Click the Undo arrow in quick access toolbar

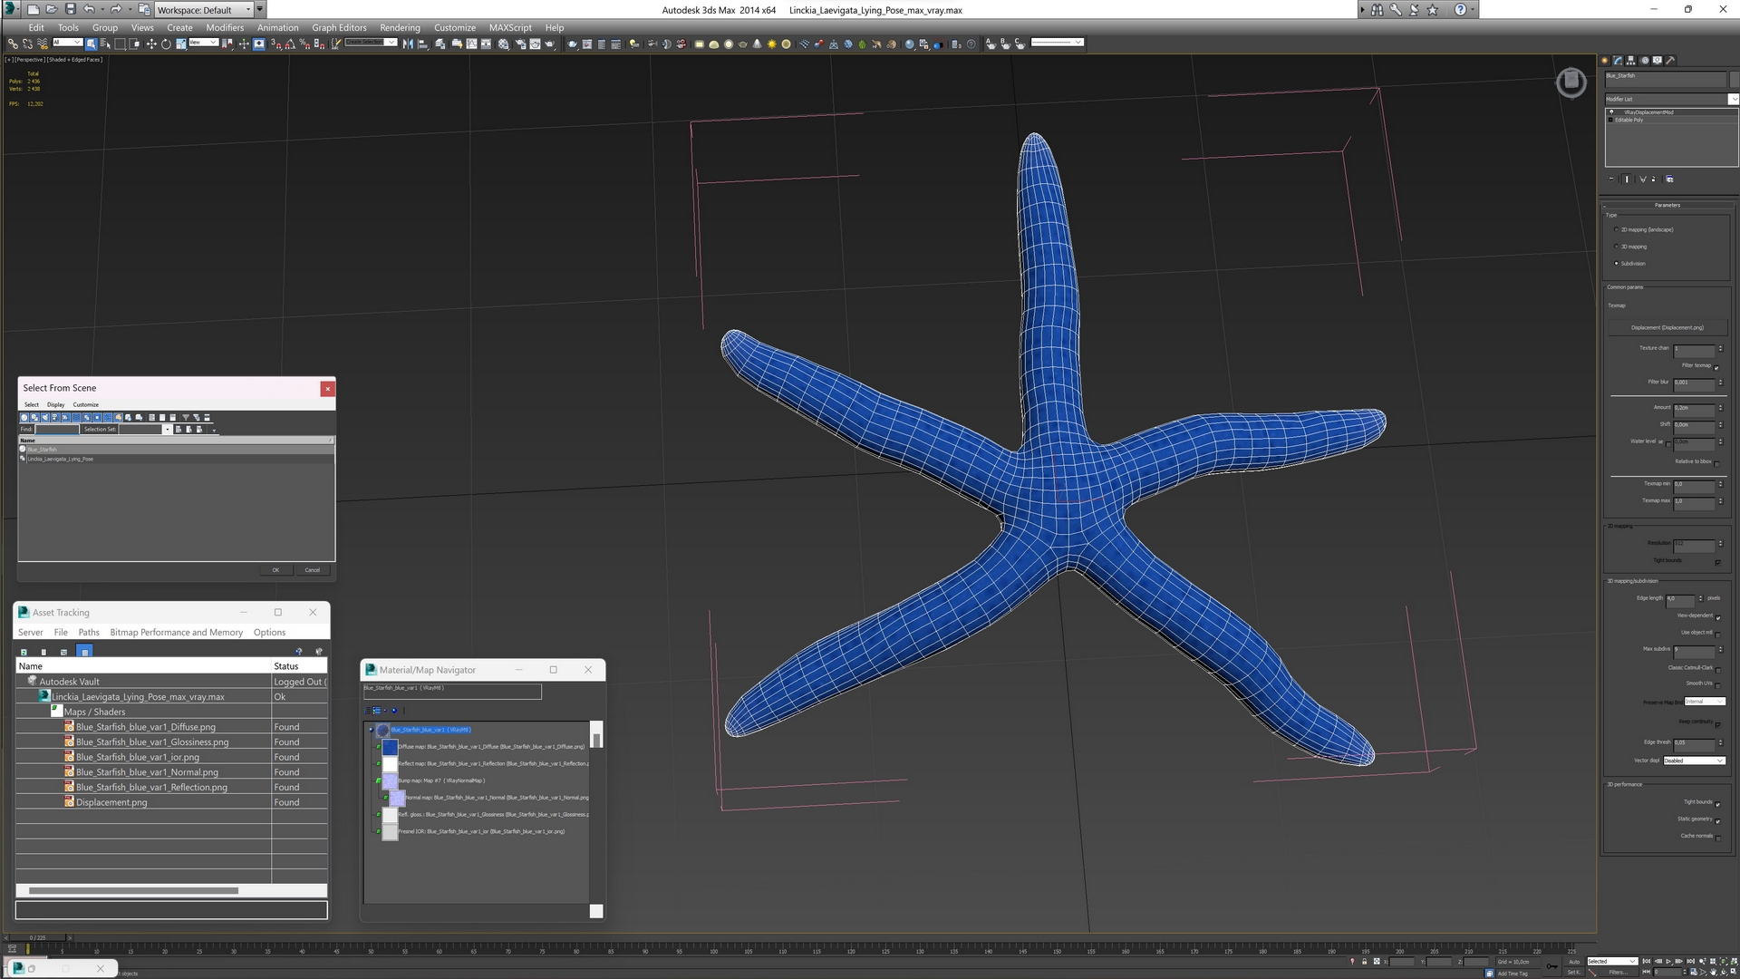(89, 9)
